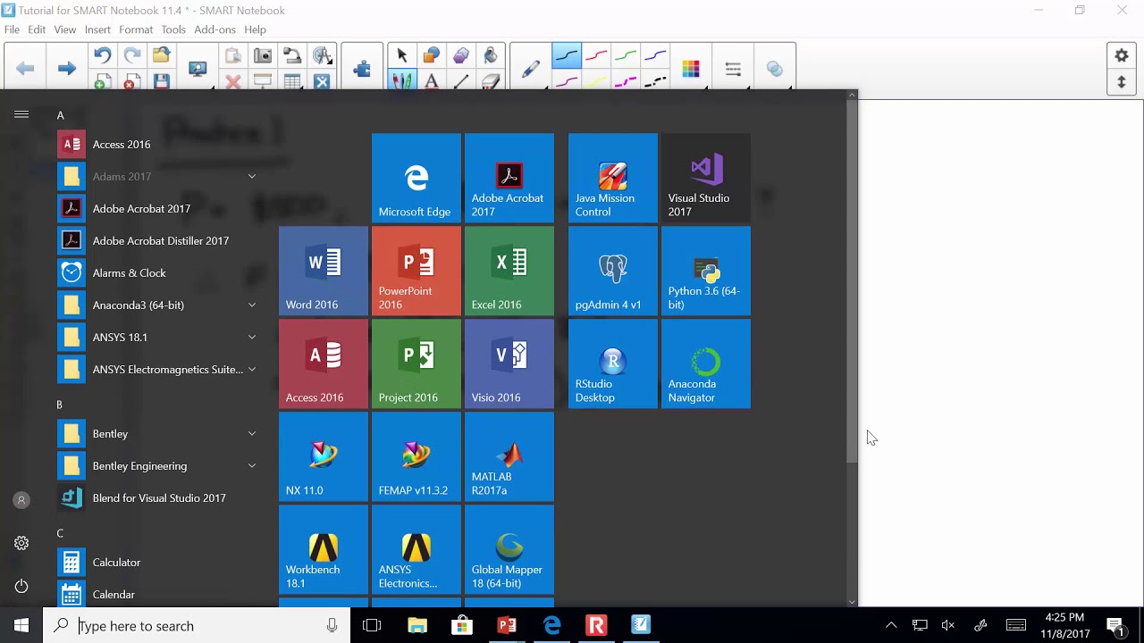The width and height of the screenshot is (1144, 643).
Task: Open the Add-ons menu
Action: coord(214,29)
